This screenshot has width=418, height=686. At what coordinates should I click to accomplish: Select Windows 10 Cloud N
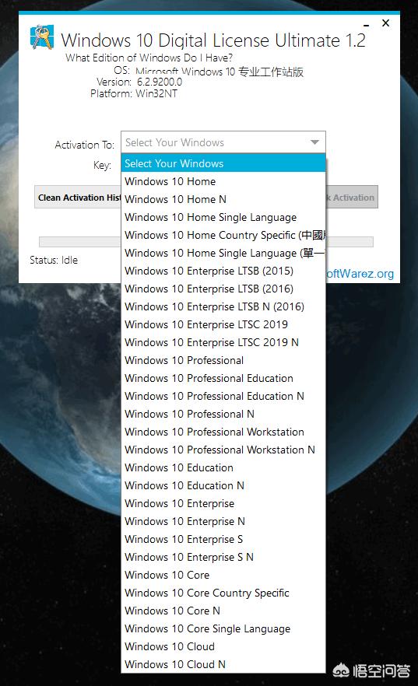click(x=223, y=664)
